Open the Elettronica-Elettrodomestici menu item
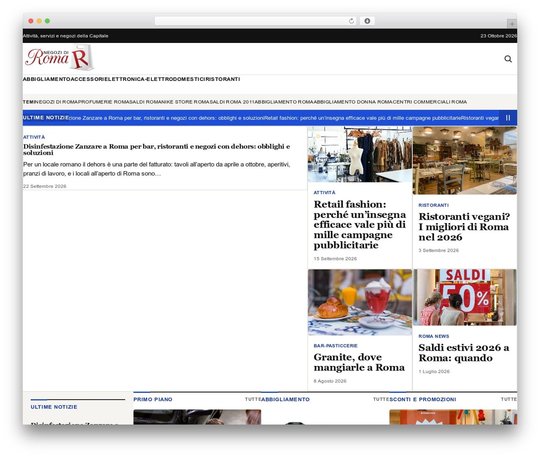Screen dimensions: 540x457 [155, 79]
